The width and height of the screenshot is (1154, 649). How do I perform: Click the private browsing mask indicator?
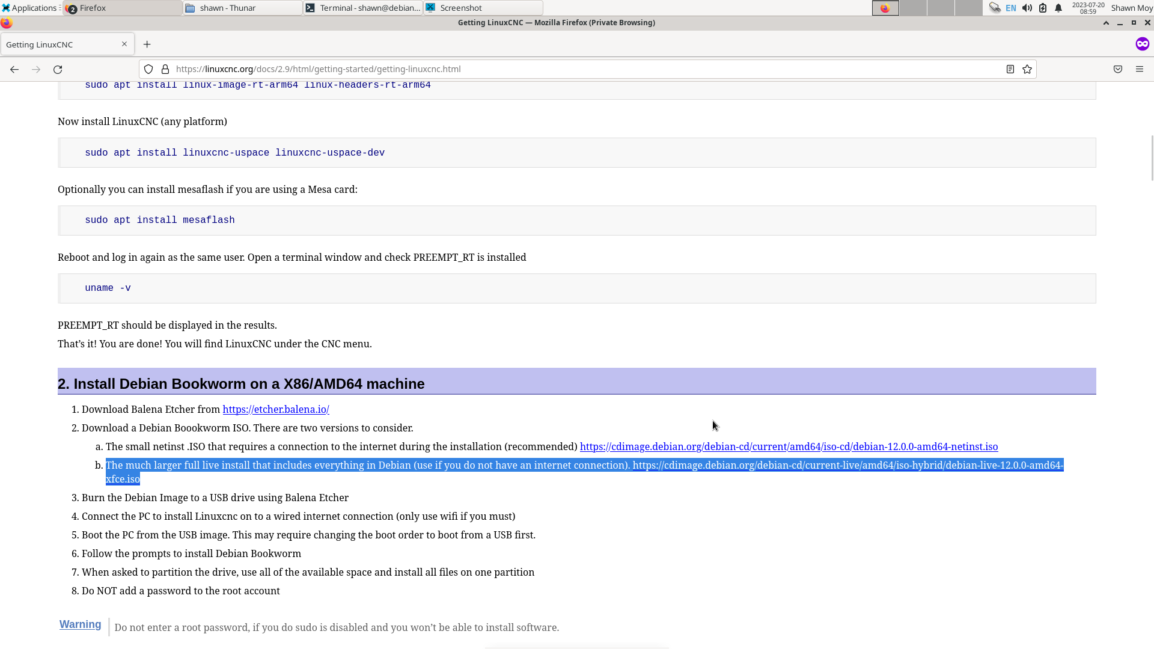point(1142,44)
